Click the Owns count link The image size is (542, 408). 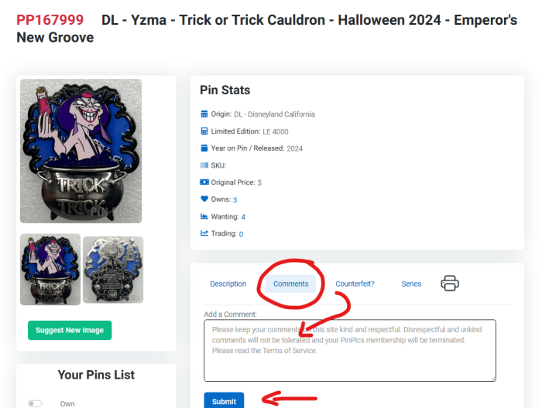coord(235,200)
